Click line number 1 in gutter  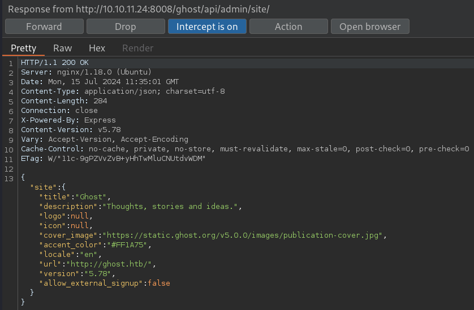(x=11, y=63)
